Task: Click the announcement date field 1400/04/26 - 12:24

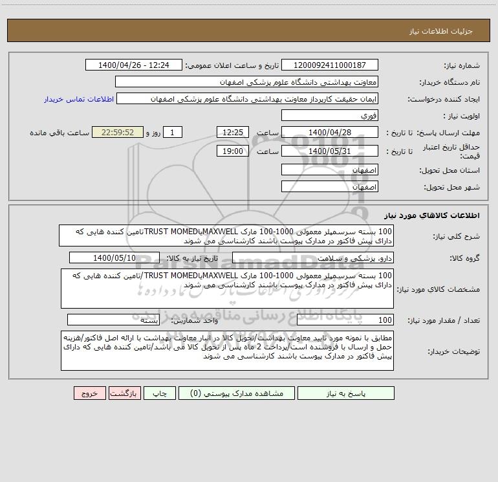Action: tap(134, 65)
